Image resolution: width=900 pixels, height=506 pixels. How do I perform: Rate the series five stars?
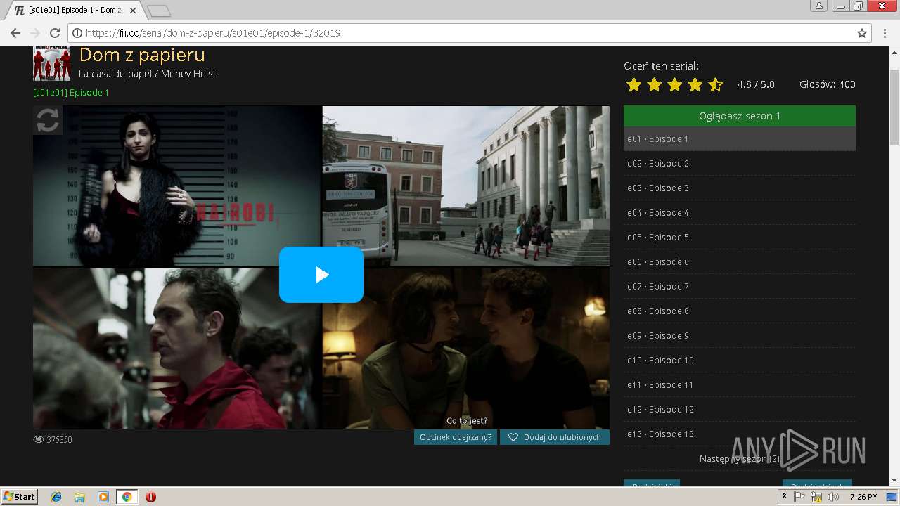point(715,84)
